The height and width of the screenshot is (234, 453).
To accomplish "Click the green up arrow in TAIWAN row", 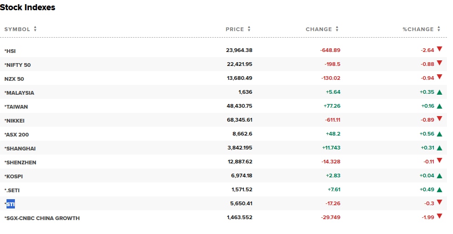I will pos(439,106).
